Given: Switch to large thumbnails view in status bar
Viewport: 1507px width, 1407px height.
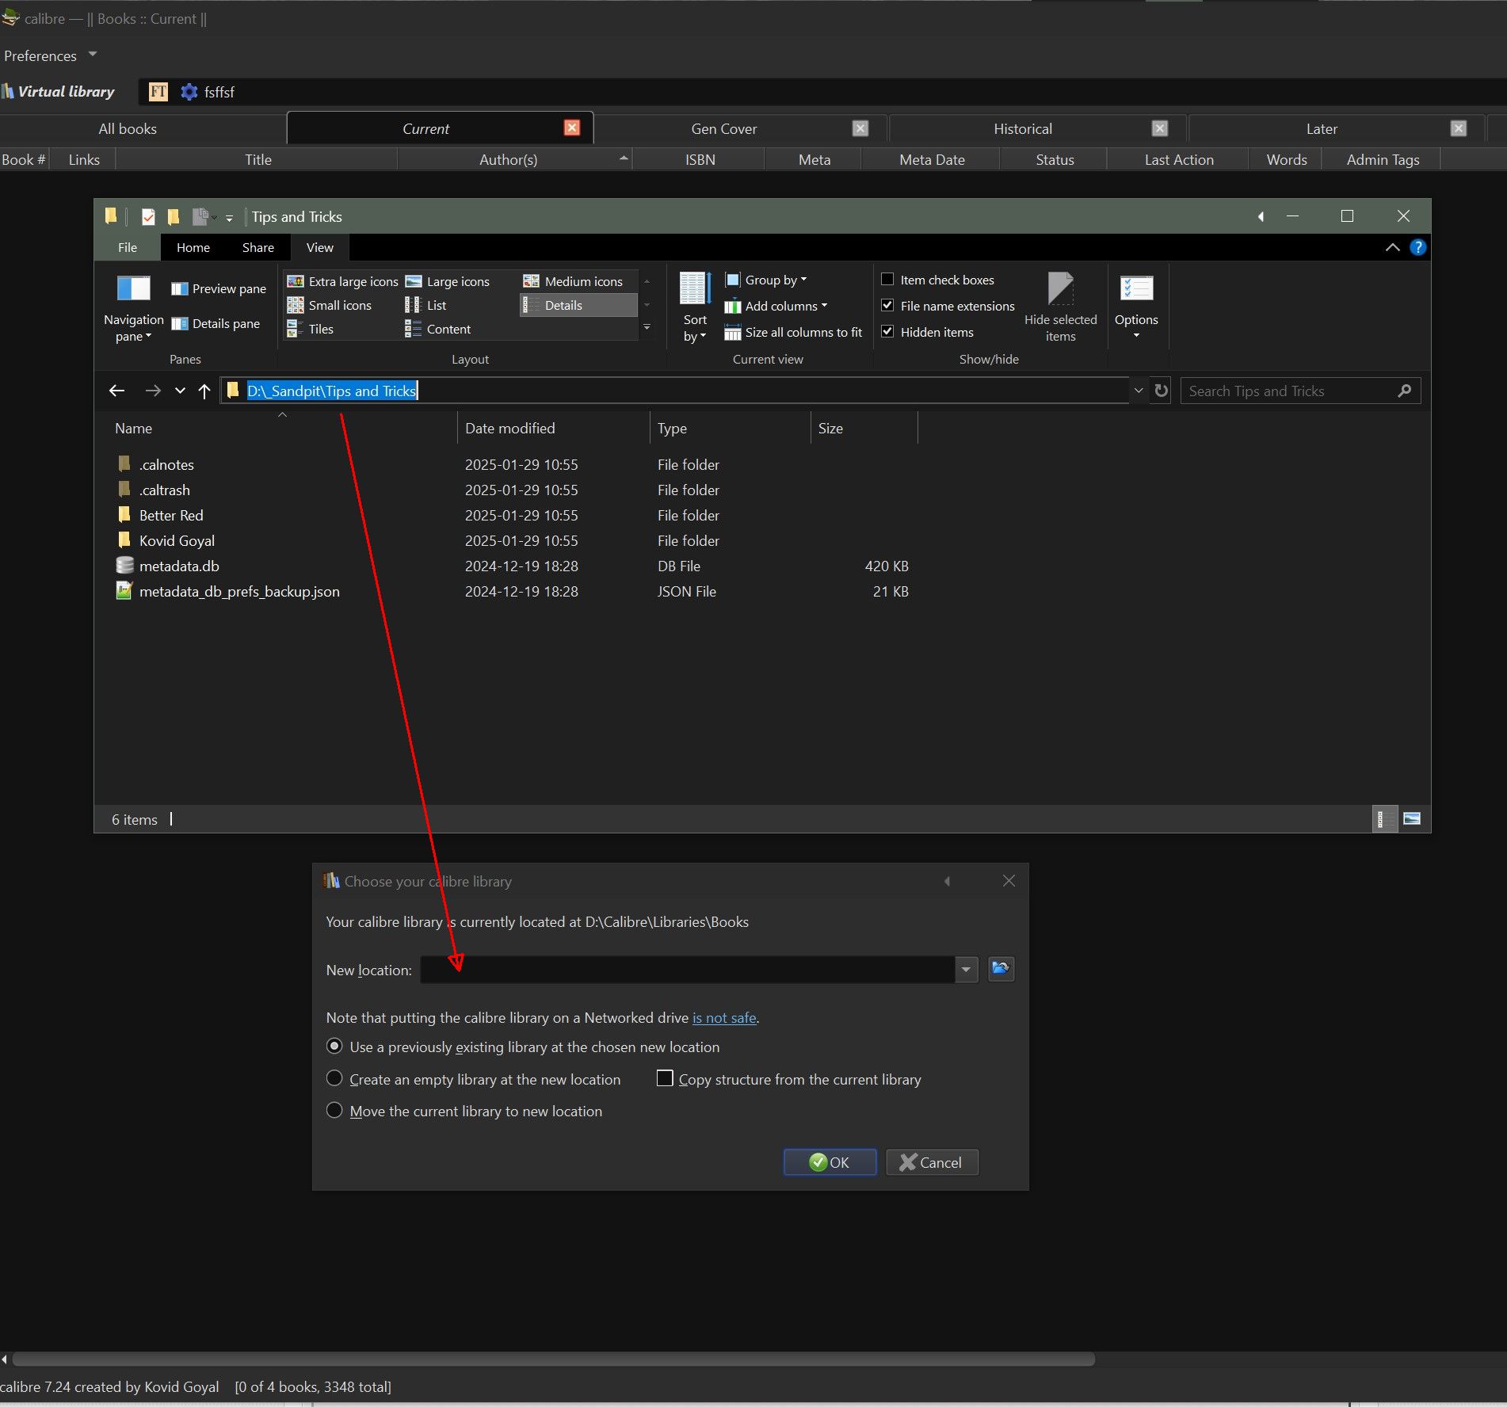Looking at the screenshot, I should pyautogui.click(x=1412, y=819).
